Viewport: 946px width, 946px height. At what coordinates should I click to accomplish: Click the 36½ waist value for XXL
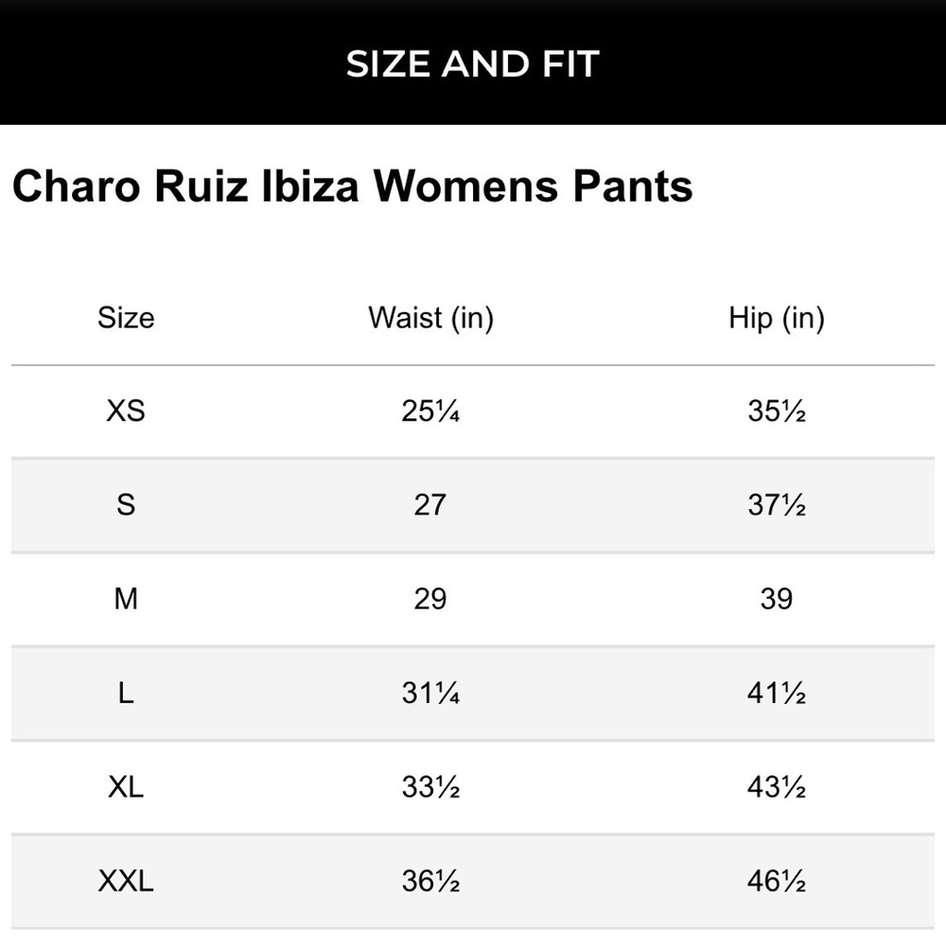[430, 882]
